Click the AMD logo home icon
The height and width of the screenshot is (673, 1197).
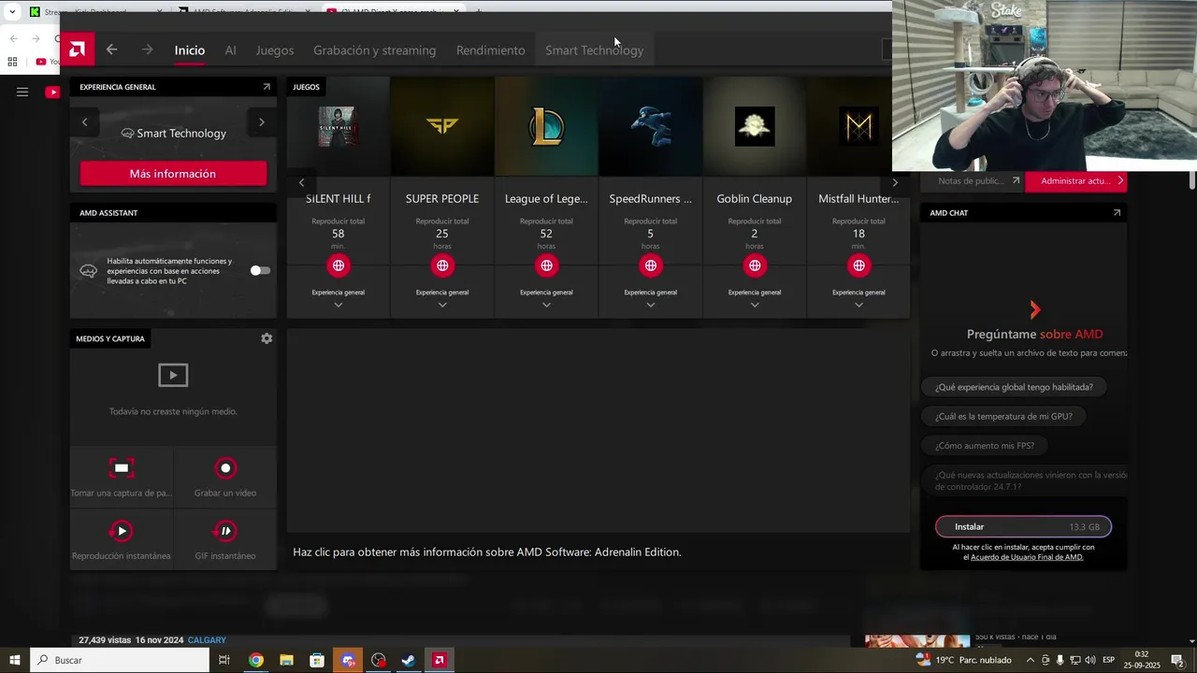tap(77, 50)
